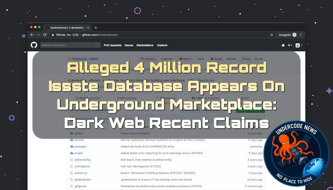Click the file icon beside .gitignore
Viewport: 333px width, 190px height.
pyautogui.click(x=72, y=186)
